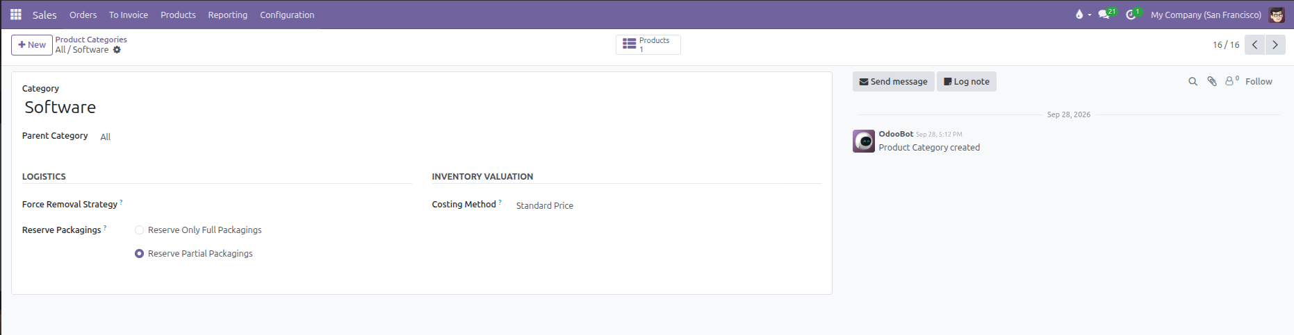Viewport: 1294px width, 335px height.
Task: Show Force Removal Strategy help tooltip
Action: pos(121,202)
